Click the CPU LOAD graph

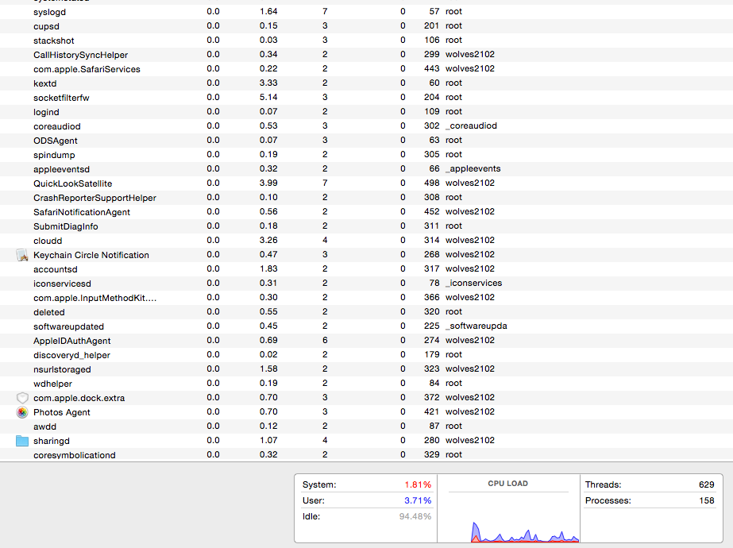[508, 519]
